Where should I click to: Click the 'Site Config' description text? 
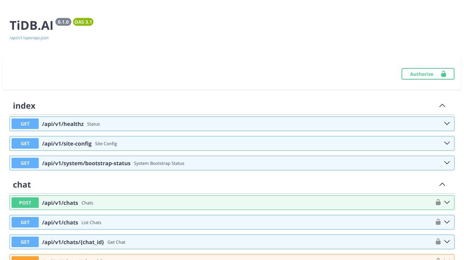tap(106, 144)
